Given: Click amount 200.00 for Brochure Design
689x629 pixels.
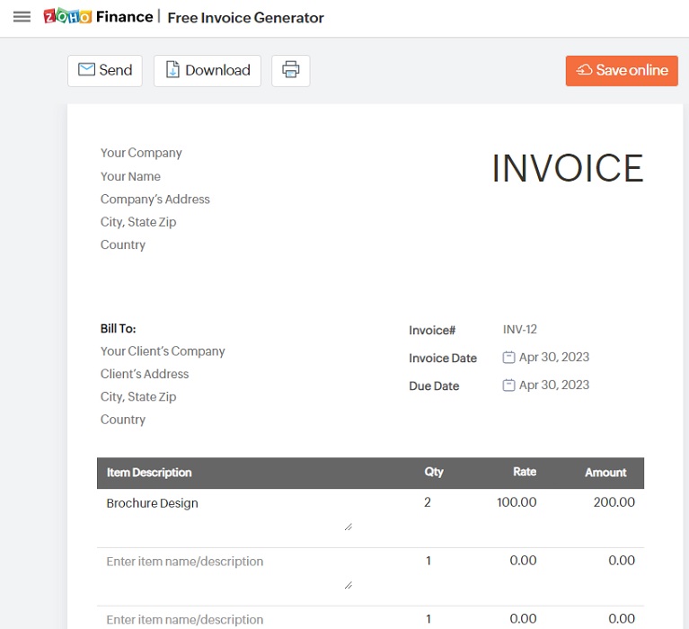Looking at the screenshot, I should [614, 502].
